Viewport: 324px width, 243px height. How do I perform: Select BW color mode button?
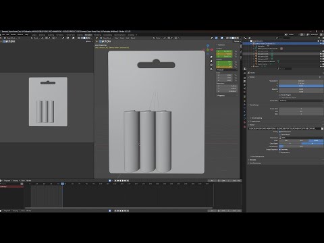[286, 140]
